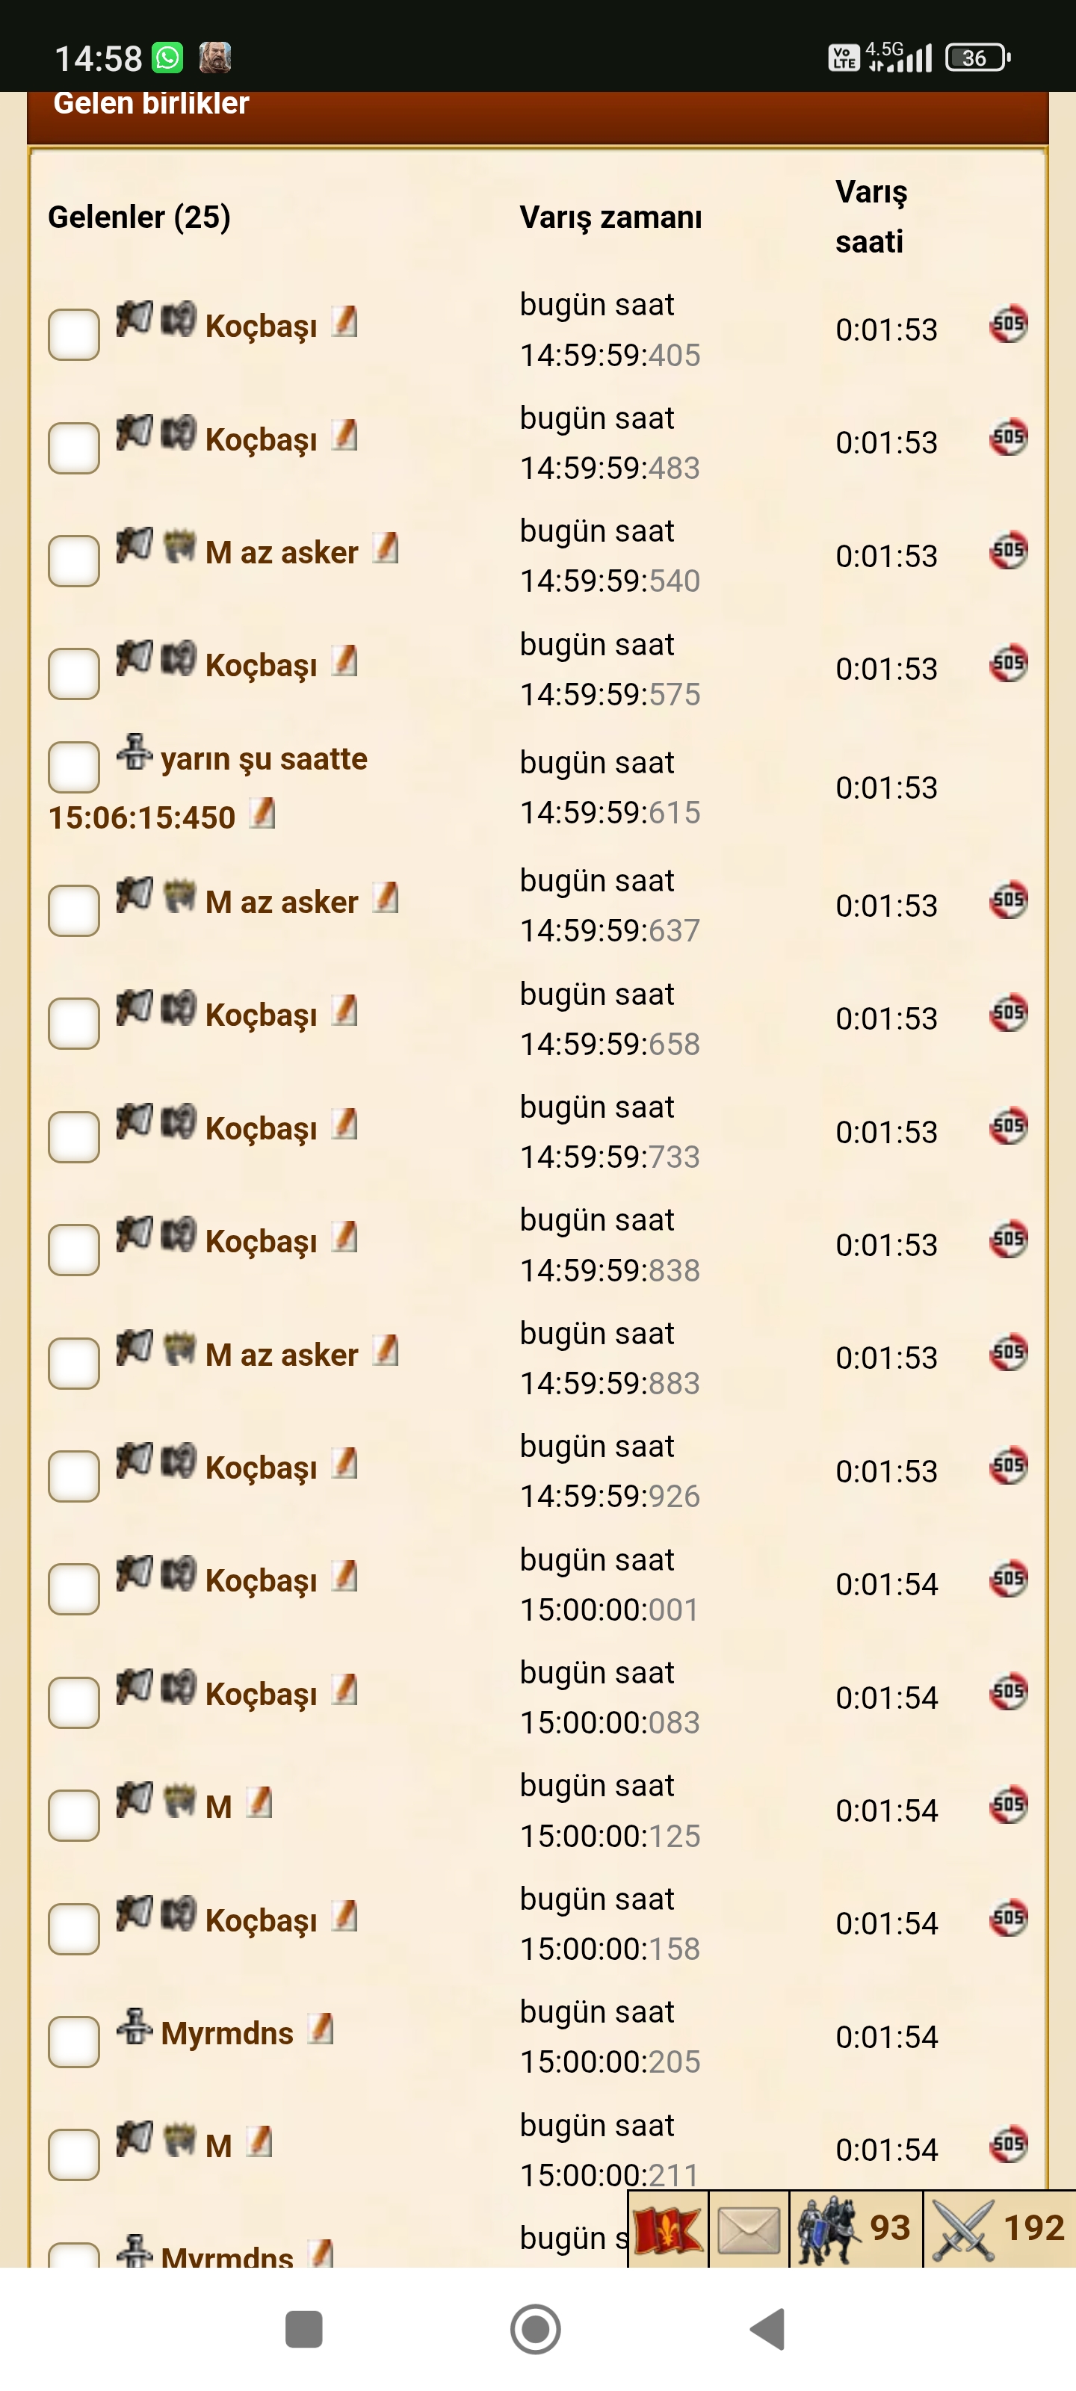The width and height of the screenshot is (1076, 2391).
Task: Tap the Android home navigation button
Action: point(536,2329)
